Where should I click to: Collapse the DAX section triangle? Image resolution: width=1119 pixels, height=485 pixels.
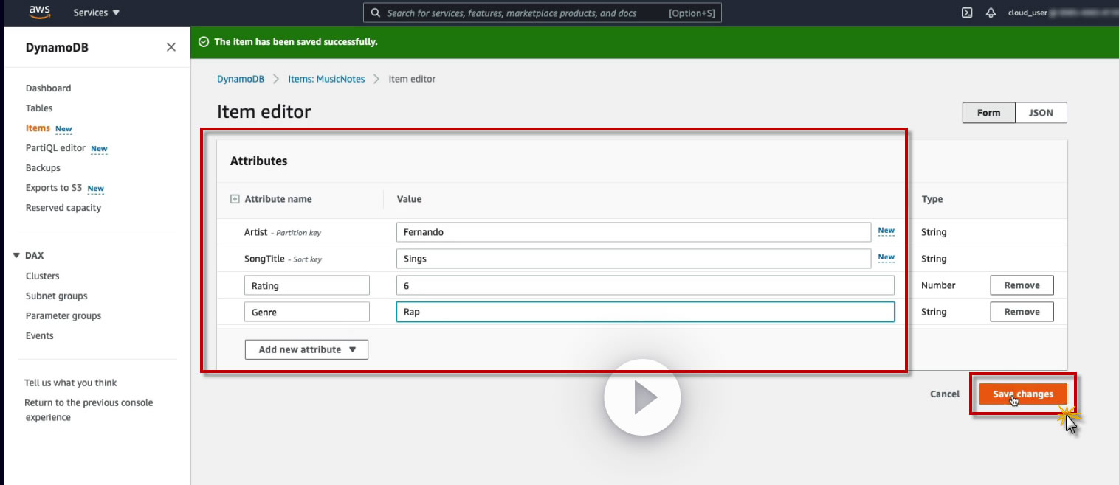click(16, 255)
